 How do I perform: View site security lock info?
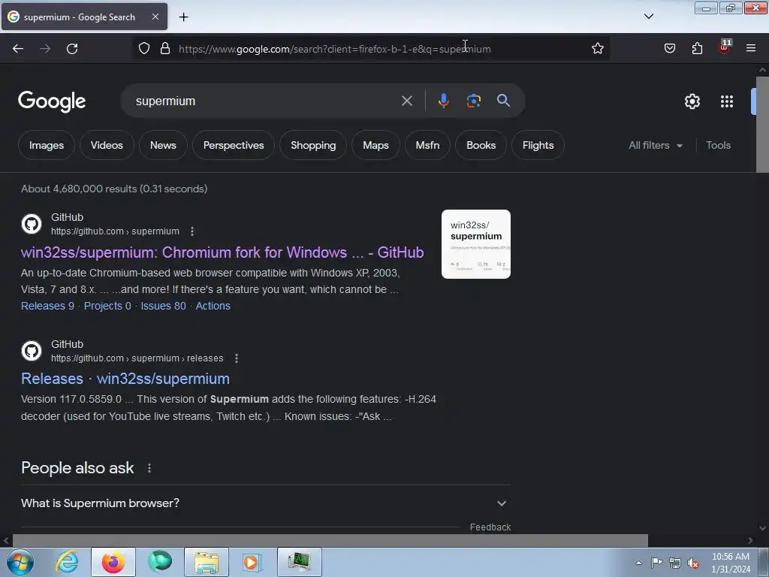[165, 49]
